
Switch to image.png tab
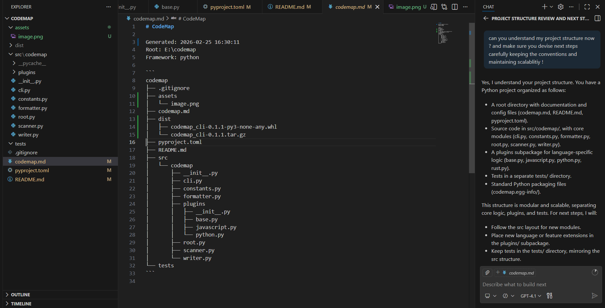coord(408,7)
